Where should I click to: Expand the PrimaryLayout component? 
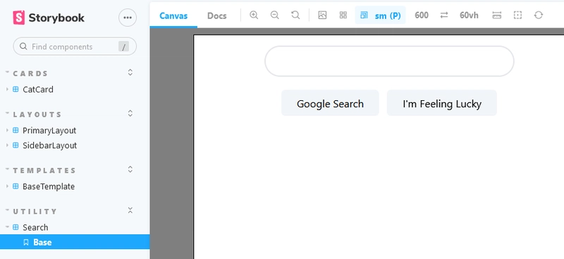[x=49, y=131]
